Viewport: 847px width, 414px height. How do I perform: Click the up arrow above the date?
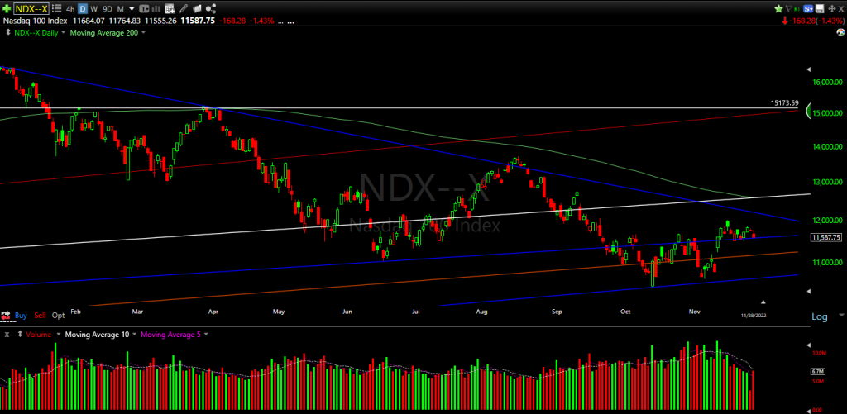pyautogui.click(x=763, y=302)
